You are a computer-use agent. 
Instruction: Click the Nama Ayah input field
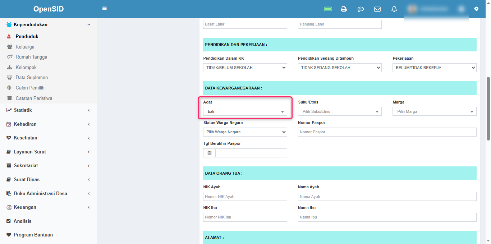click(387, 197)
